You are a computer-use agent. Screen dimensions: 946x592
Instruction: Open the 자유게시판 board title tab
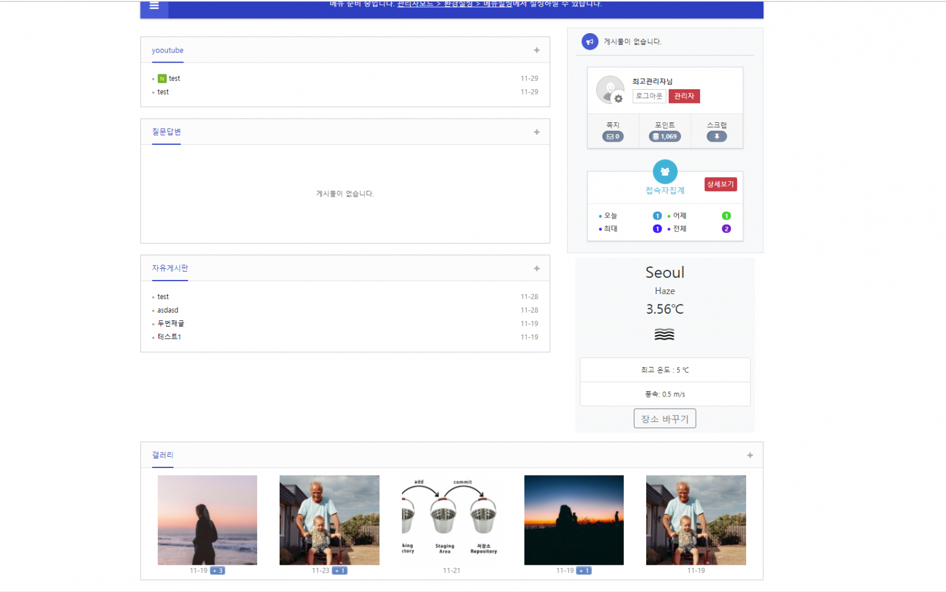(170, 268)
